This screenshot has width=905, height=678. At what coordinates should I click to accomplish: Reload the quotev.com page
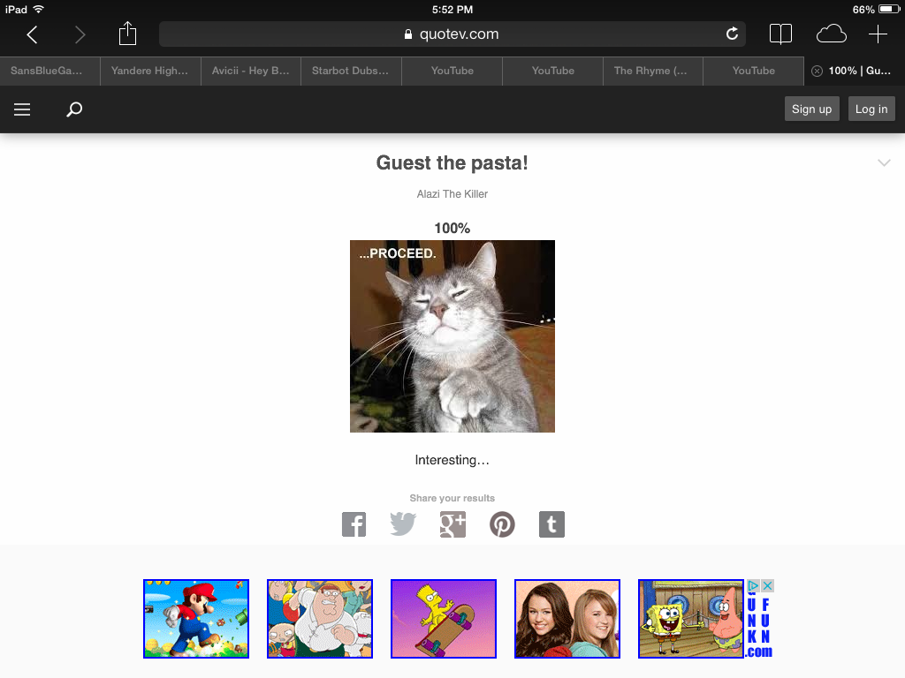pos(732,34)
